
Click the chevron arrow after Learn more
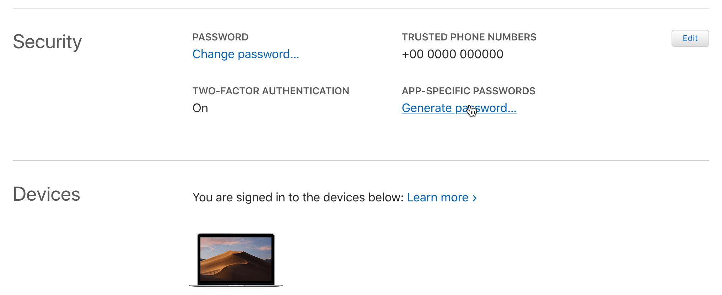(475, 198)
